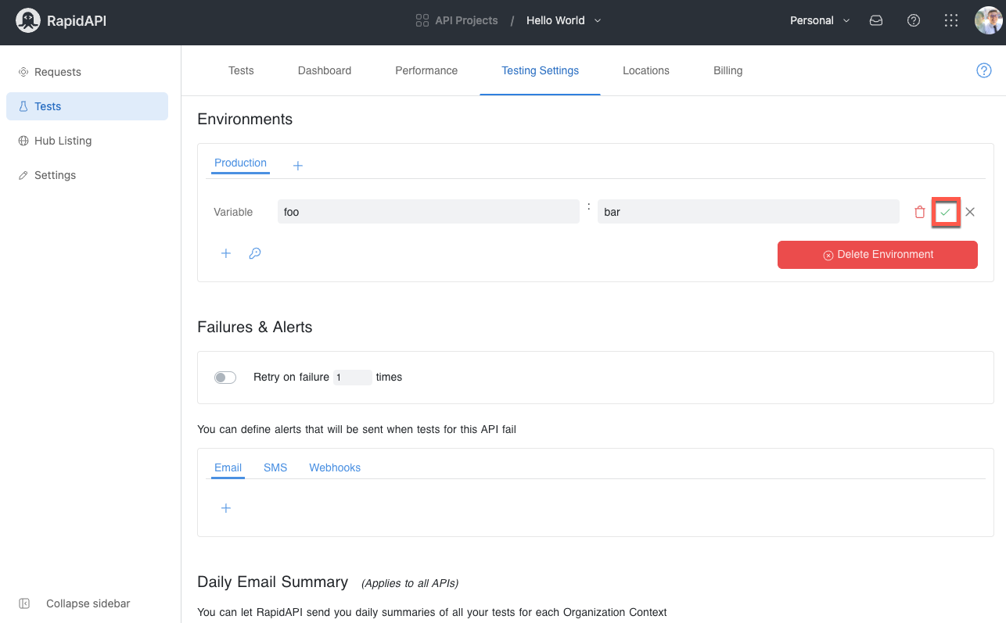Click the RapidAPI logo icon
The height and width of the screenshot is (623, 1006).
click(x=27, y=20)
